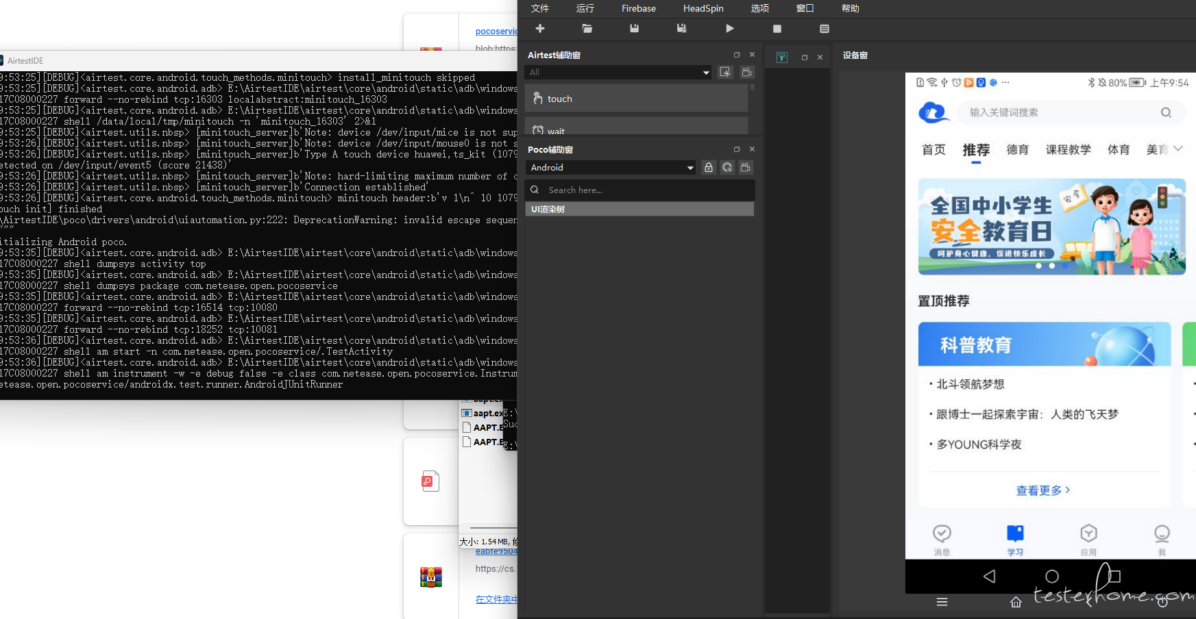The height and width of the screenshot is (619, 1196).
Task: Start Poco recording with the camera icon
Action: click(746, 167)
